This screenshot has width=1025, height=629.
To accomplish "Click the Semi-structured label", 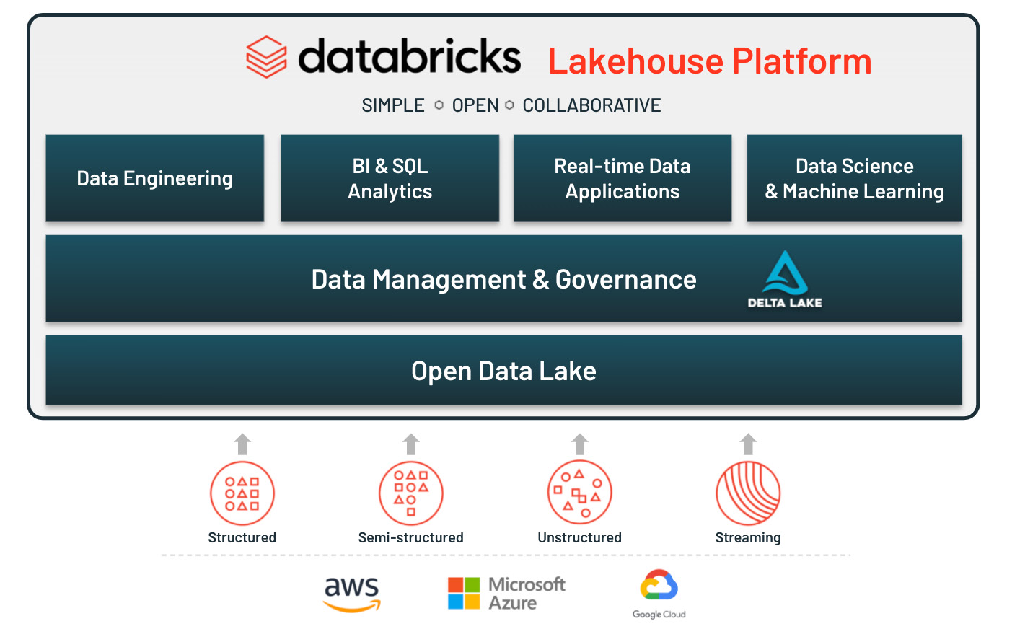I will (411, 537).
